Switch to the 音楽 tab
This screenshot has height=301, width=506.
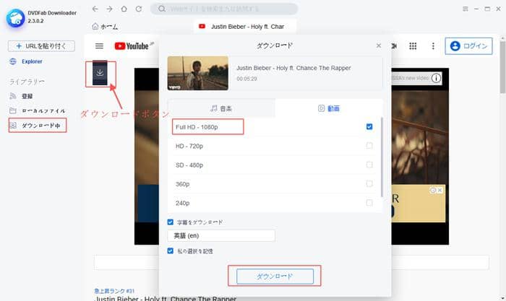tap(221, 108)
